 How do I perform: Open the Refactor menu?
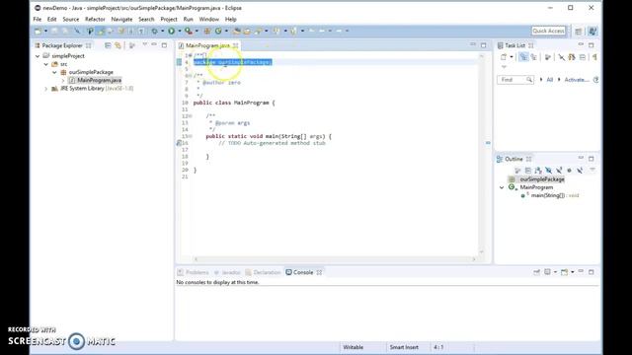pos(95,19)
